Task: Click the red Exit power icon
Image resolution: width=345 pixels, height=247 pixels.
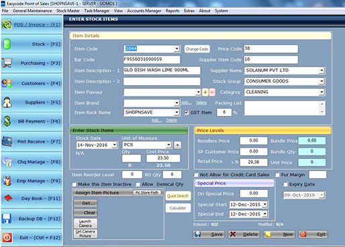Action: [7, 238]
